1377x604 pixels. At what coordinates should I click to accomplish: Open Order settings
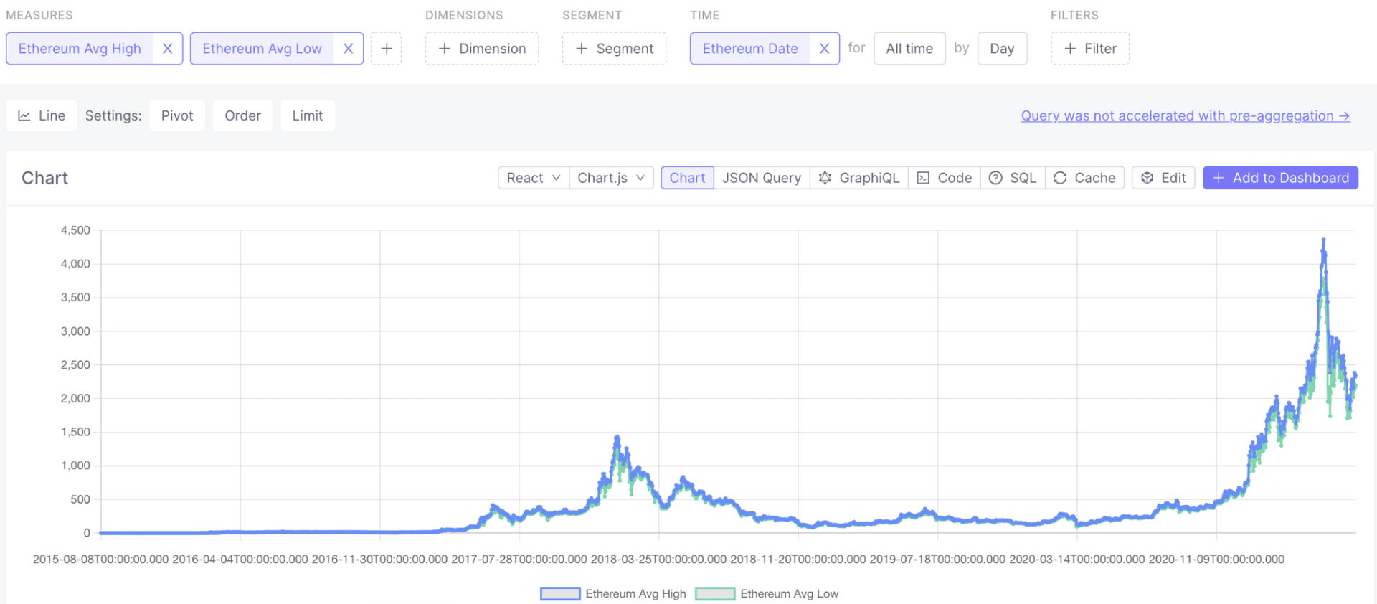pyautogui.click(x=242, y=115)
